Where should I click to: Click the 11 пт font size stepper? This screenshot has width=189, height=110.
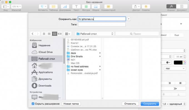pyautogui.click(x=185, y=57)
